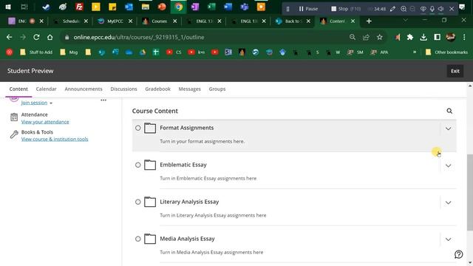
Task: Pause the screen recording
Action: tap(308, 9)
